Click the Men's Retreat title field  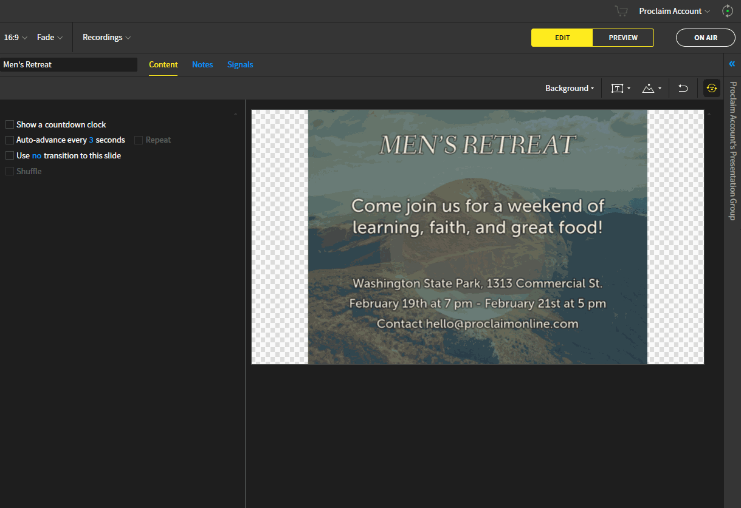point(69,64)
